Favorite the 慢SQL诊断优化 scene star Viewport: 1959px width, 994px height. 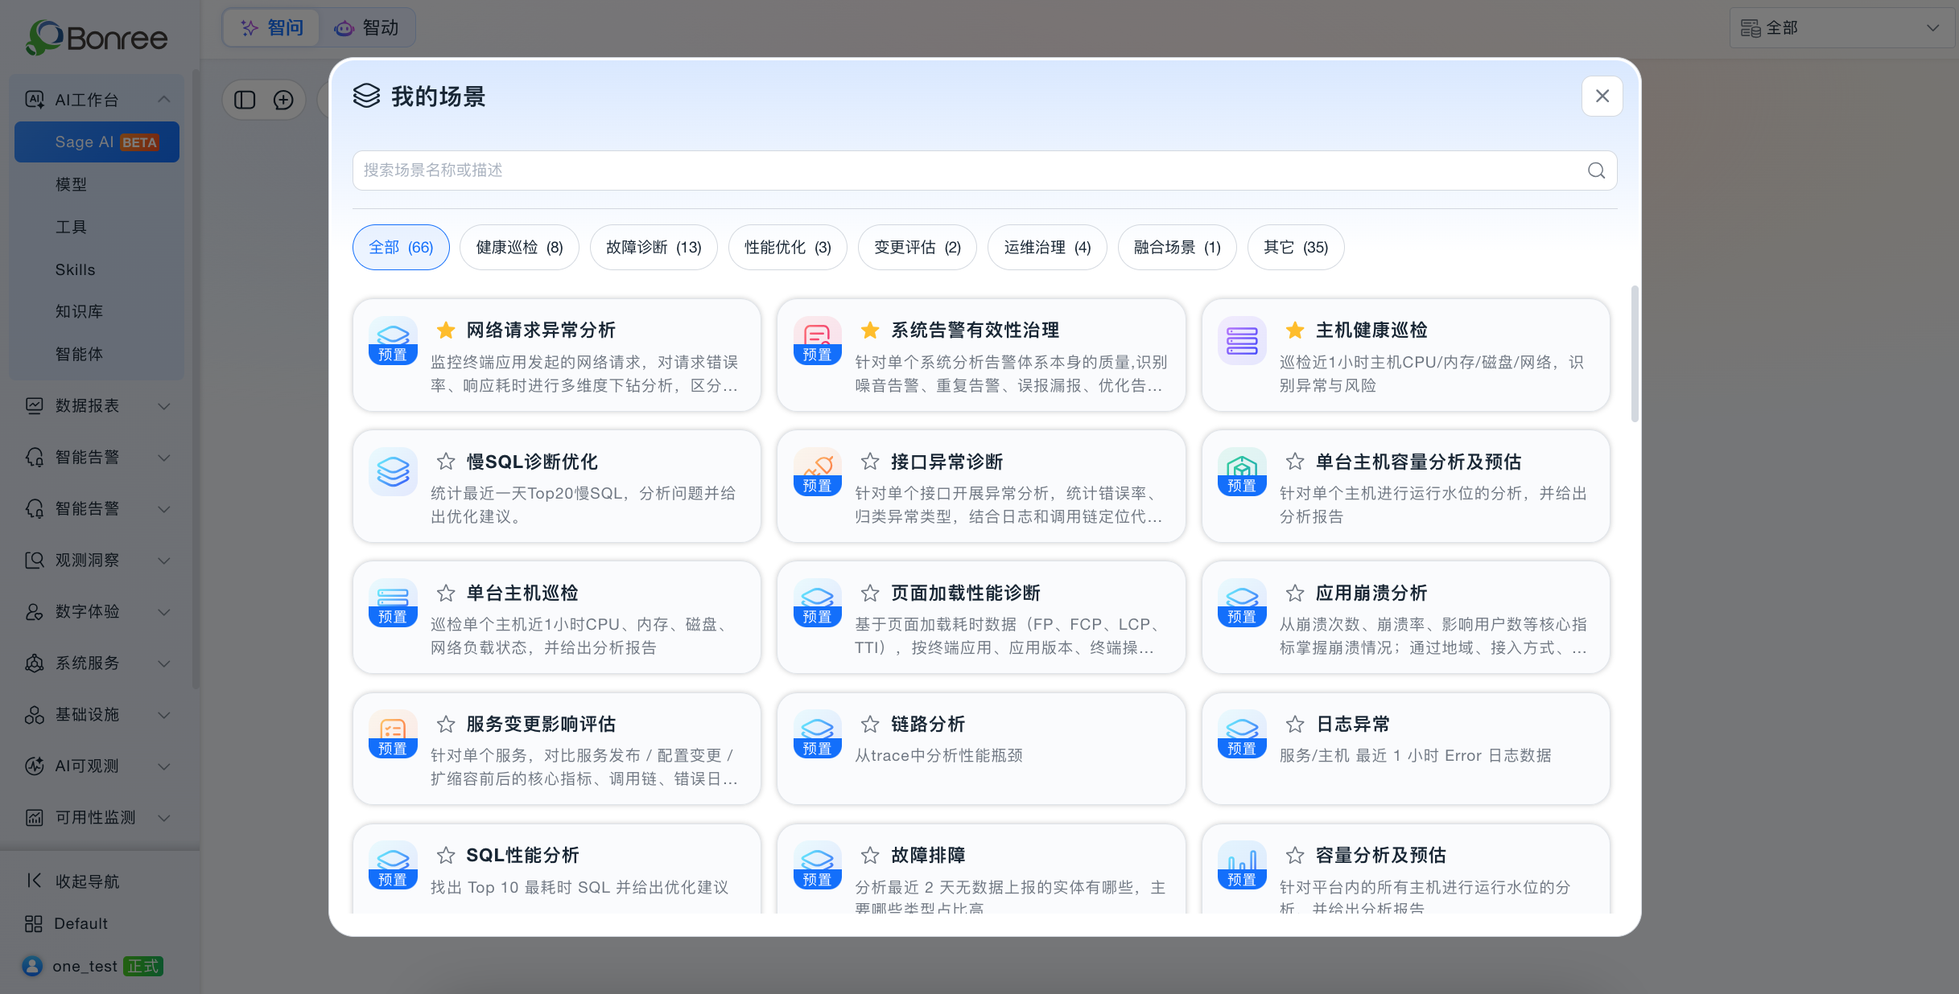(x=446, y=461)
